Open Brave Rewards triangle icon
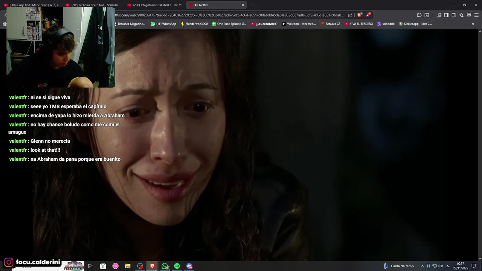This screenshot has height=271, width=482. [x=368, y=15]
